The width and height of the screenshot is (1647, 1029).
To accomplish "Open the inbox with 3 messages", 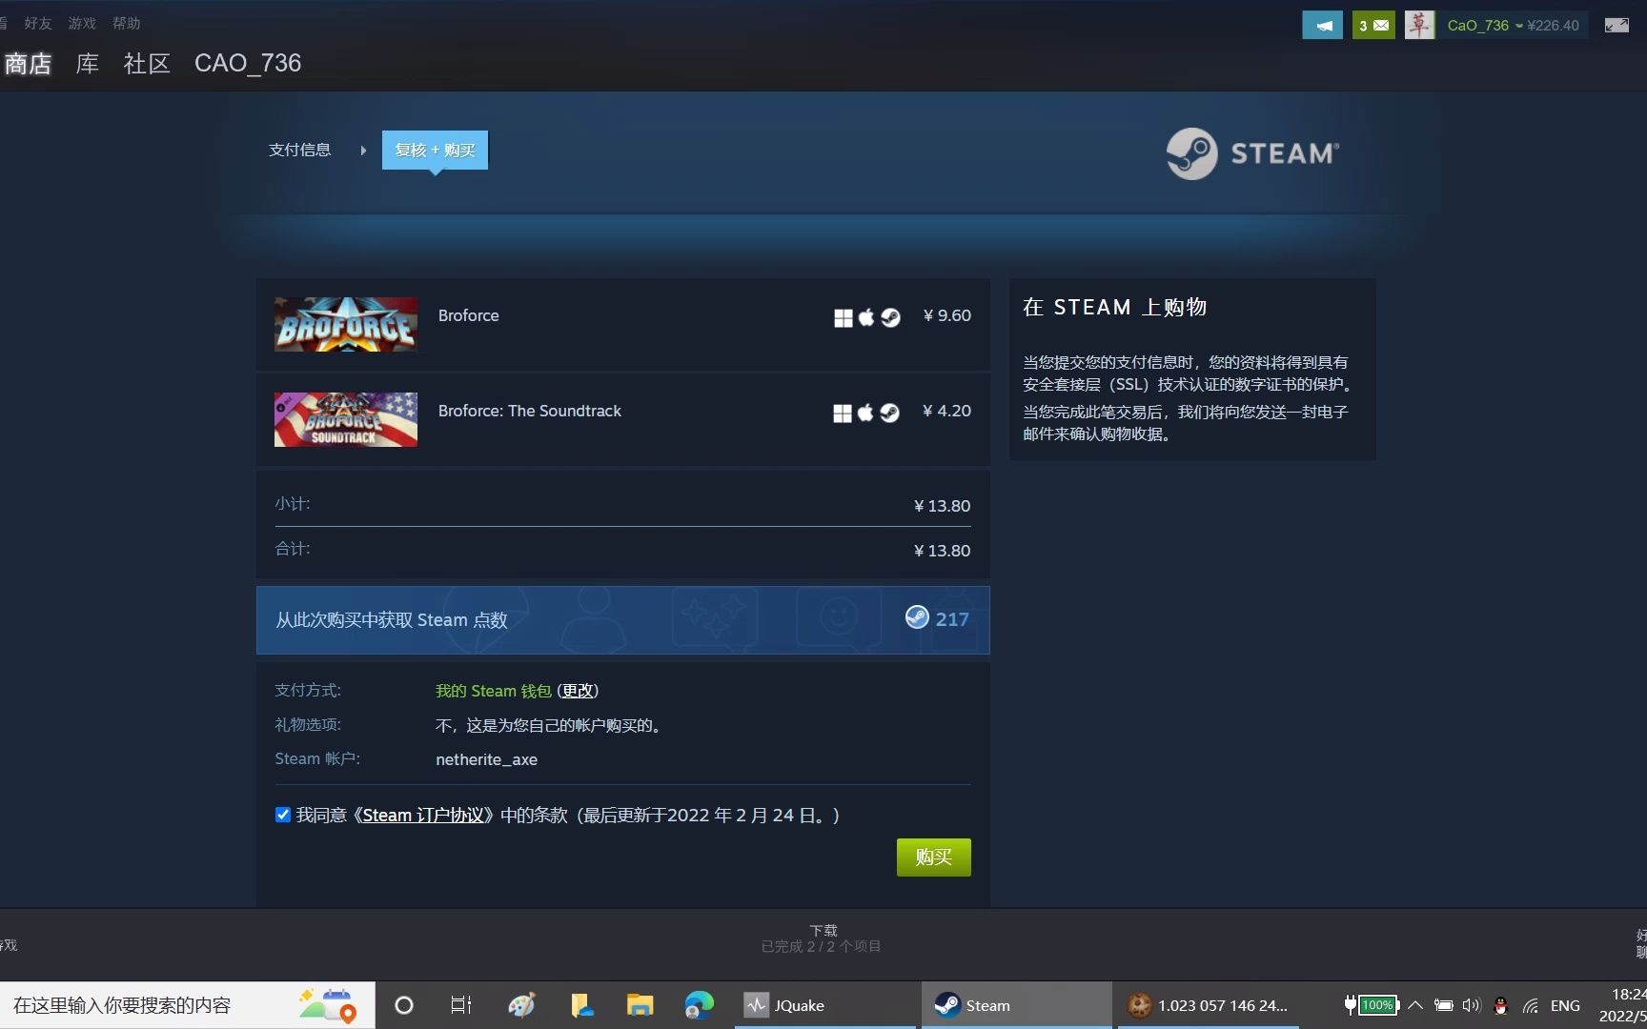I will (1373, 26).
